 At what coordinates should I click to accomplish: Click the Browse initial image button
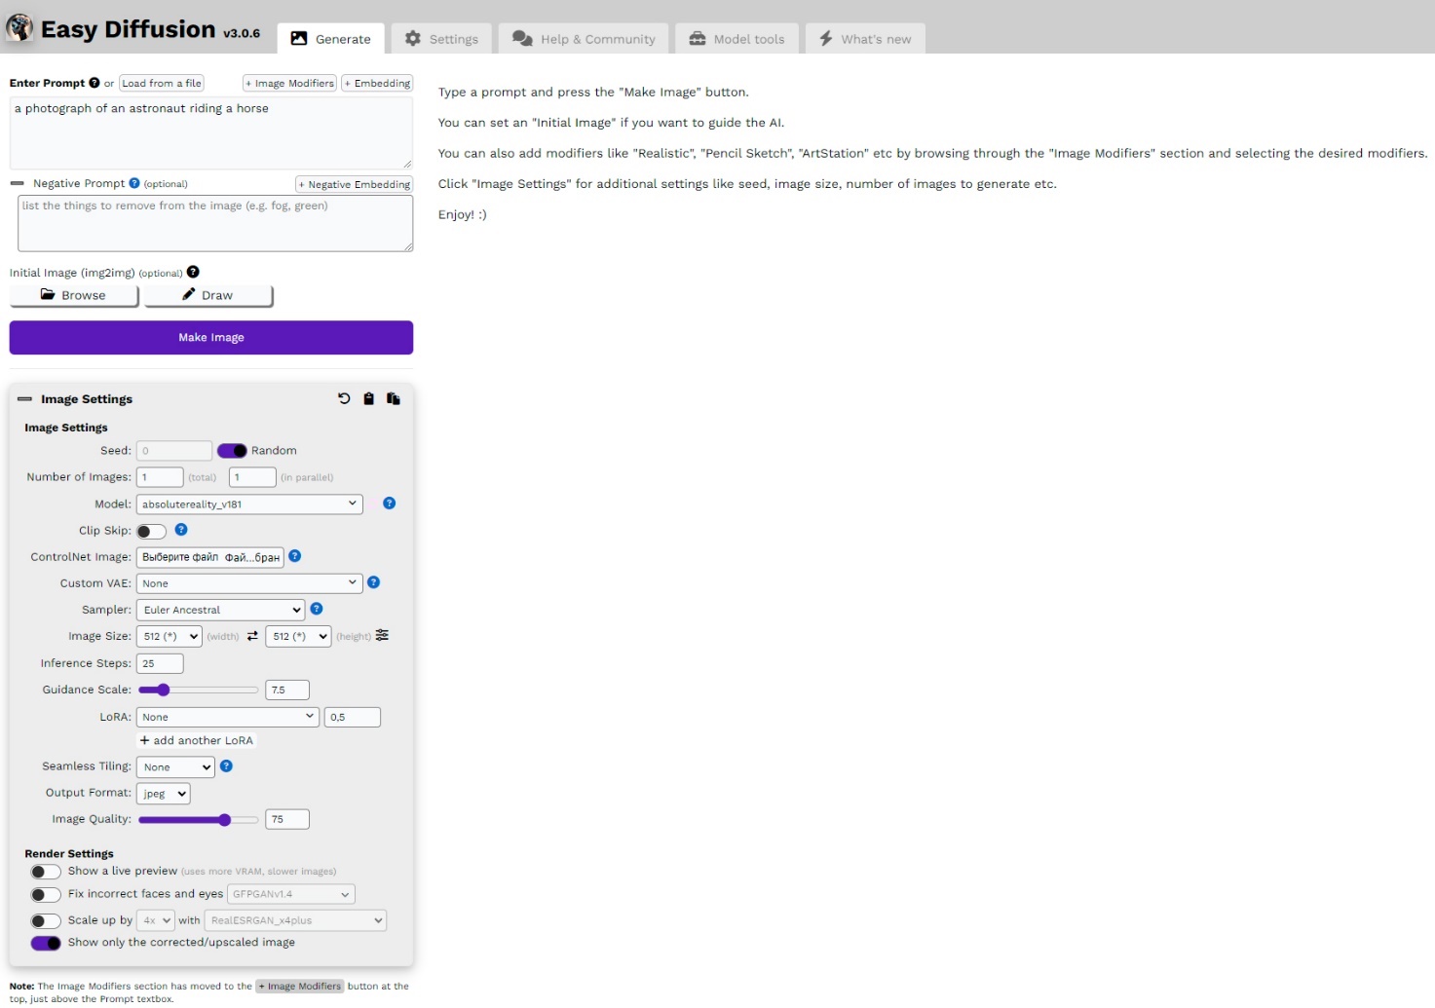point(74,295)
